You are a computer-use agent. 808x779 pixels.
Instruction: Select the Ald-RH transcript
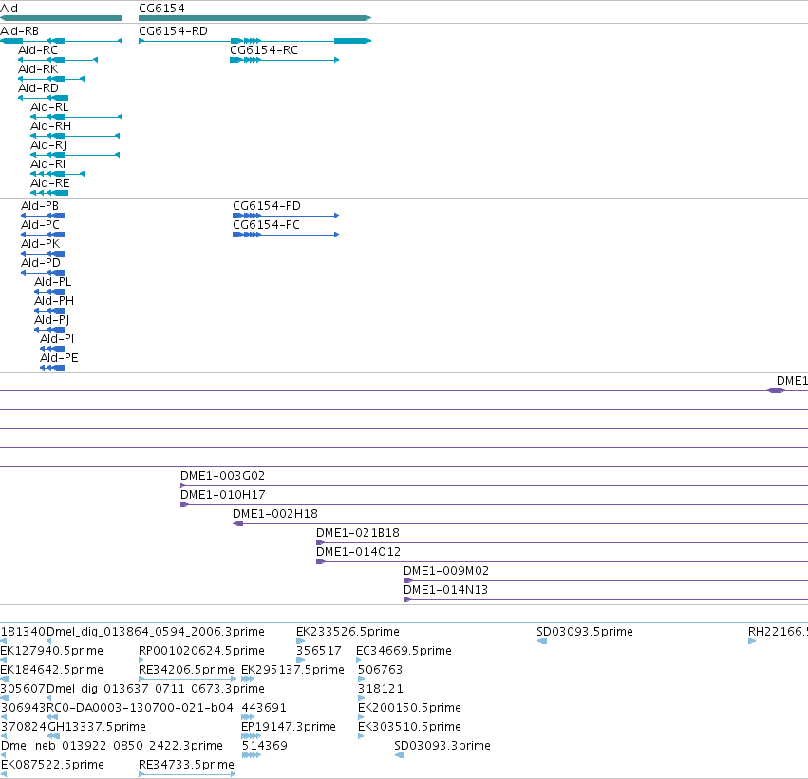click(75, 136)
